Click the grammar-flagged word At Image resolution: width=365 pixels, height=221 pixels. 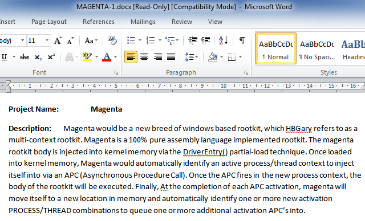[164, 187]
